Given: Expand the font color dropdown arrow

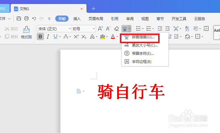Looking at the screenshot, I should [x=117, y=37].
